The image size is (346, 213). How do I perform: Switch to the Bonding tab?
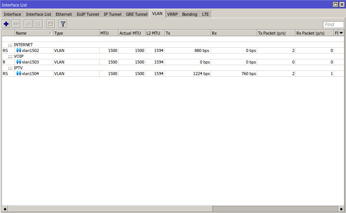point(190,14)
